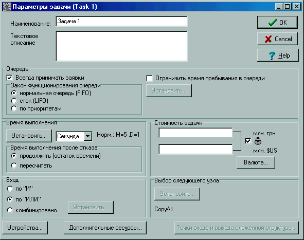Image resolution: width=304 pixels, height=240 pixels.
Task: Open Дополнительные ресурсы... dialog
Action: pos(105,228)
